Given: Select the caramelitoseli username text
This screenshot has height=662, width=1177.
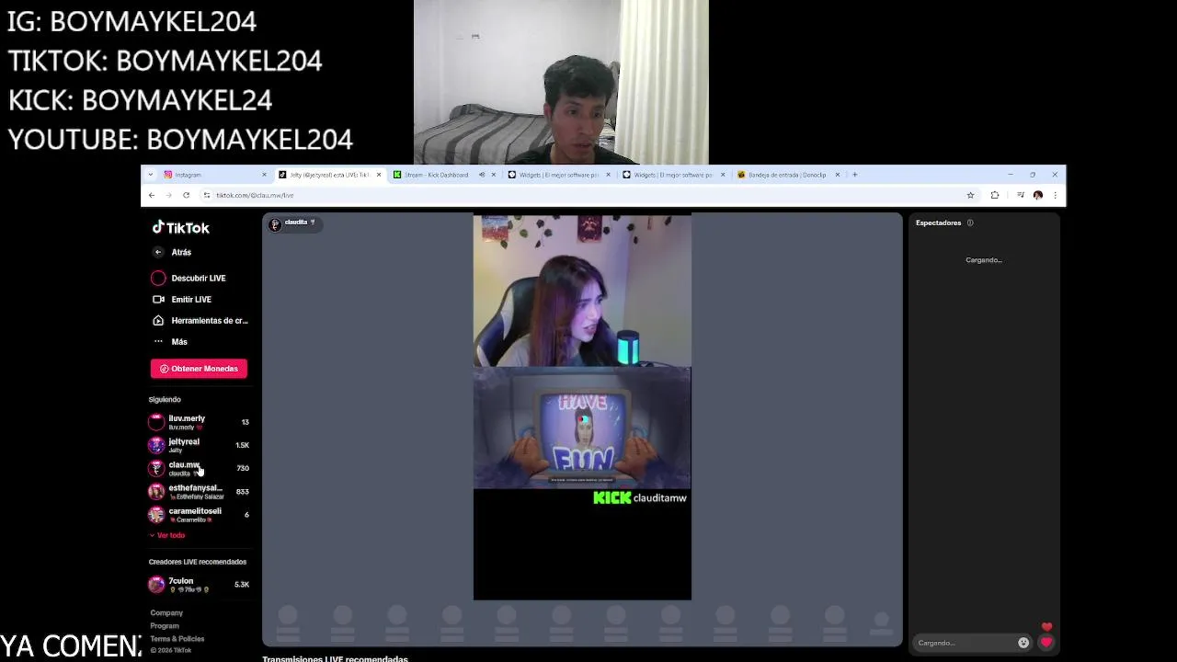Looking at the screenshot, I should 195,511.
